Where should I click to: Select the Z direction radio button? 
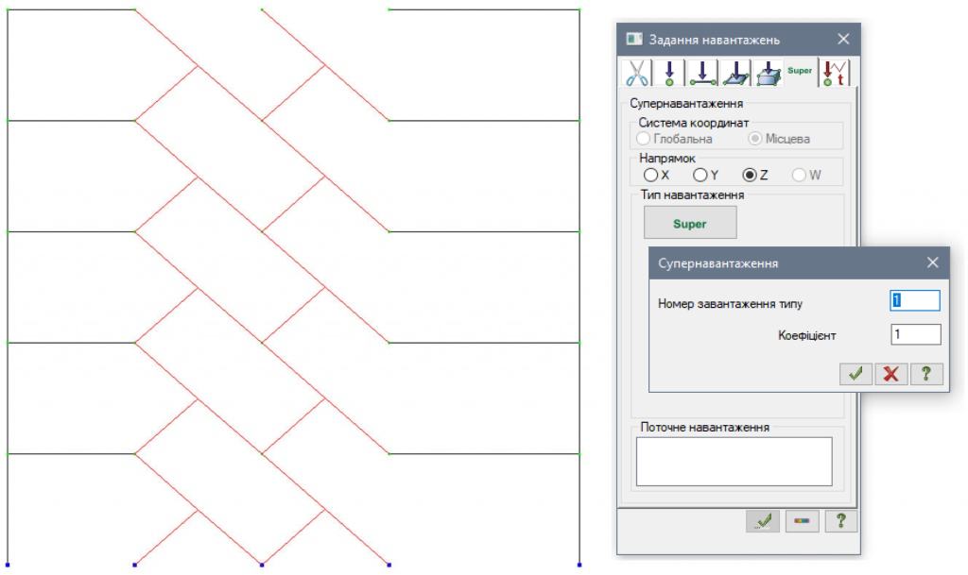751,175
